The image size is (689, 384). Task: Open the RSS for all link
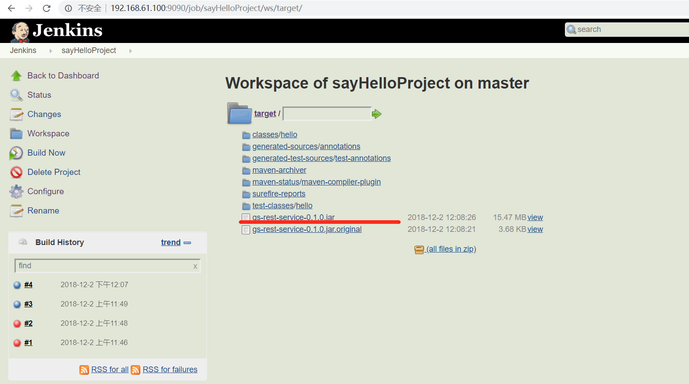[x=110, y=370]
